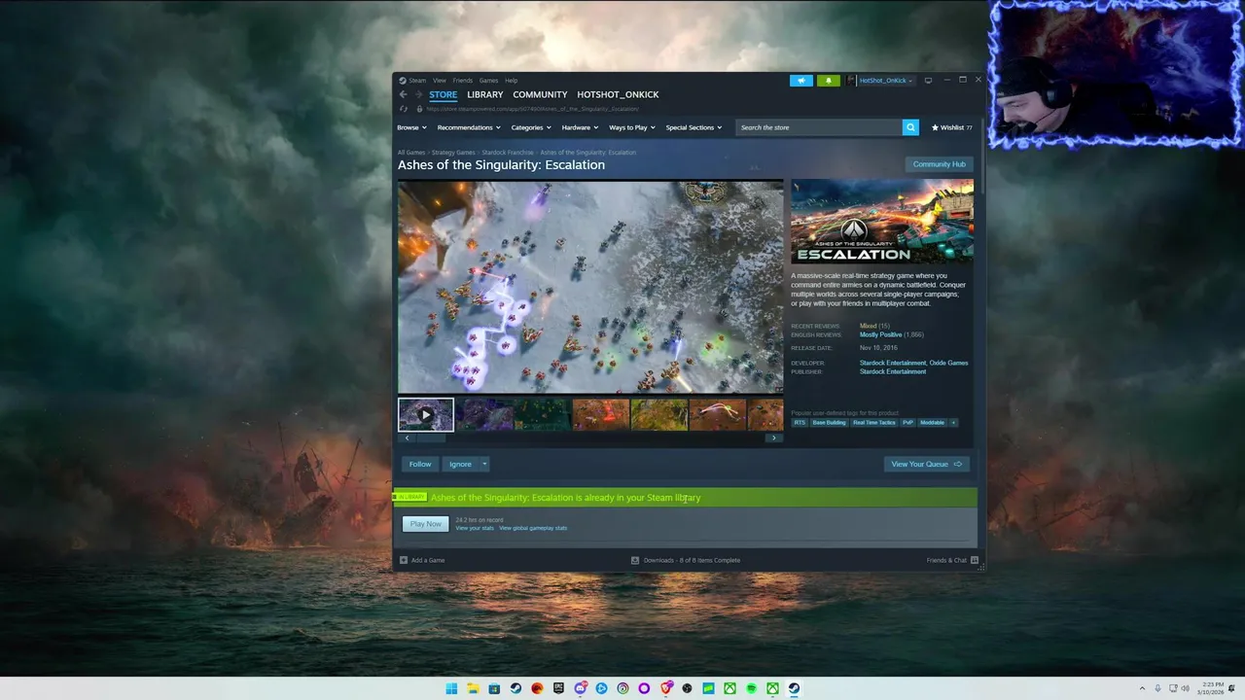Open the green notifications bell
The height and width of the screenshot is (700, 1245).
pos(829,81)
